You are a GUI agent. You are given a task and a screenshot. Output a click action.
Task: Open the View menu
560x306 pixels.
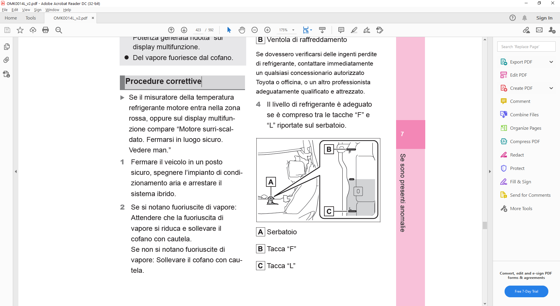click(26, 10)
